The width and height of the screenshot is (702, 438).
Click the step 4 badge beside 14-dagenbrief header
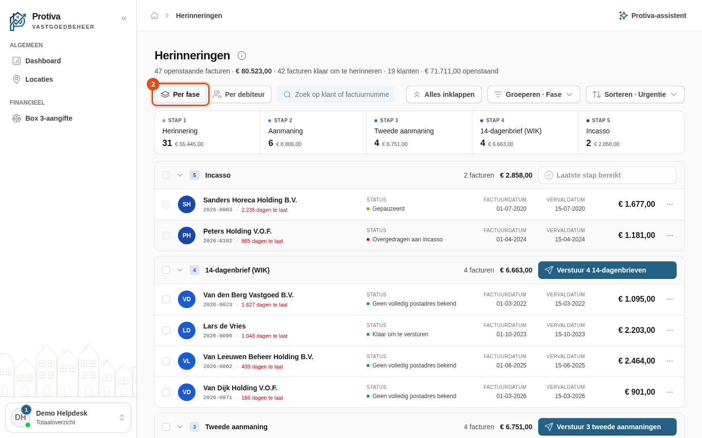[x=195, y=270]
